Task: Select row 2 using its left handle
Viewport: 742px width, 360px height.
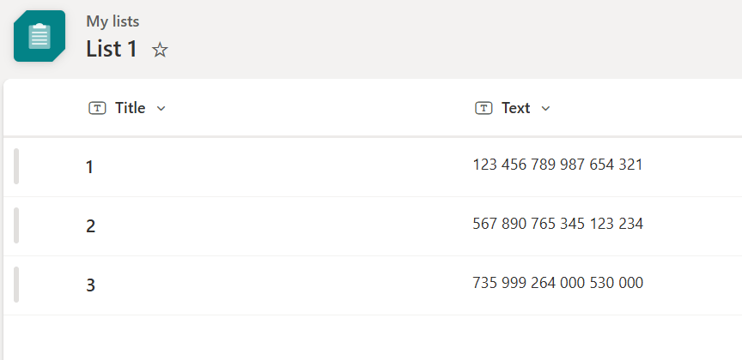Action: tap(16, 225)
